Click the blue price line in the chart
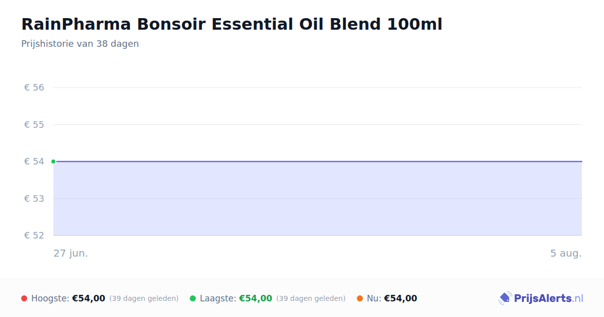 [x=318, y=162]
